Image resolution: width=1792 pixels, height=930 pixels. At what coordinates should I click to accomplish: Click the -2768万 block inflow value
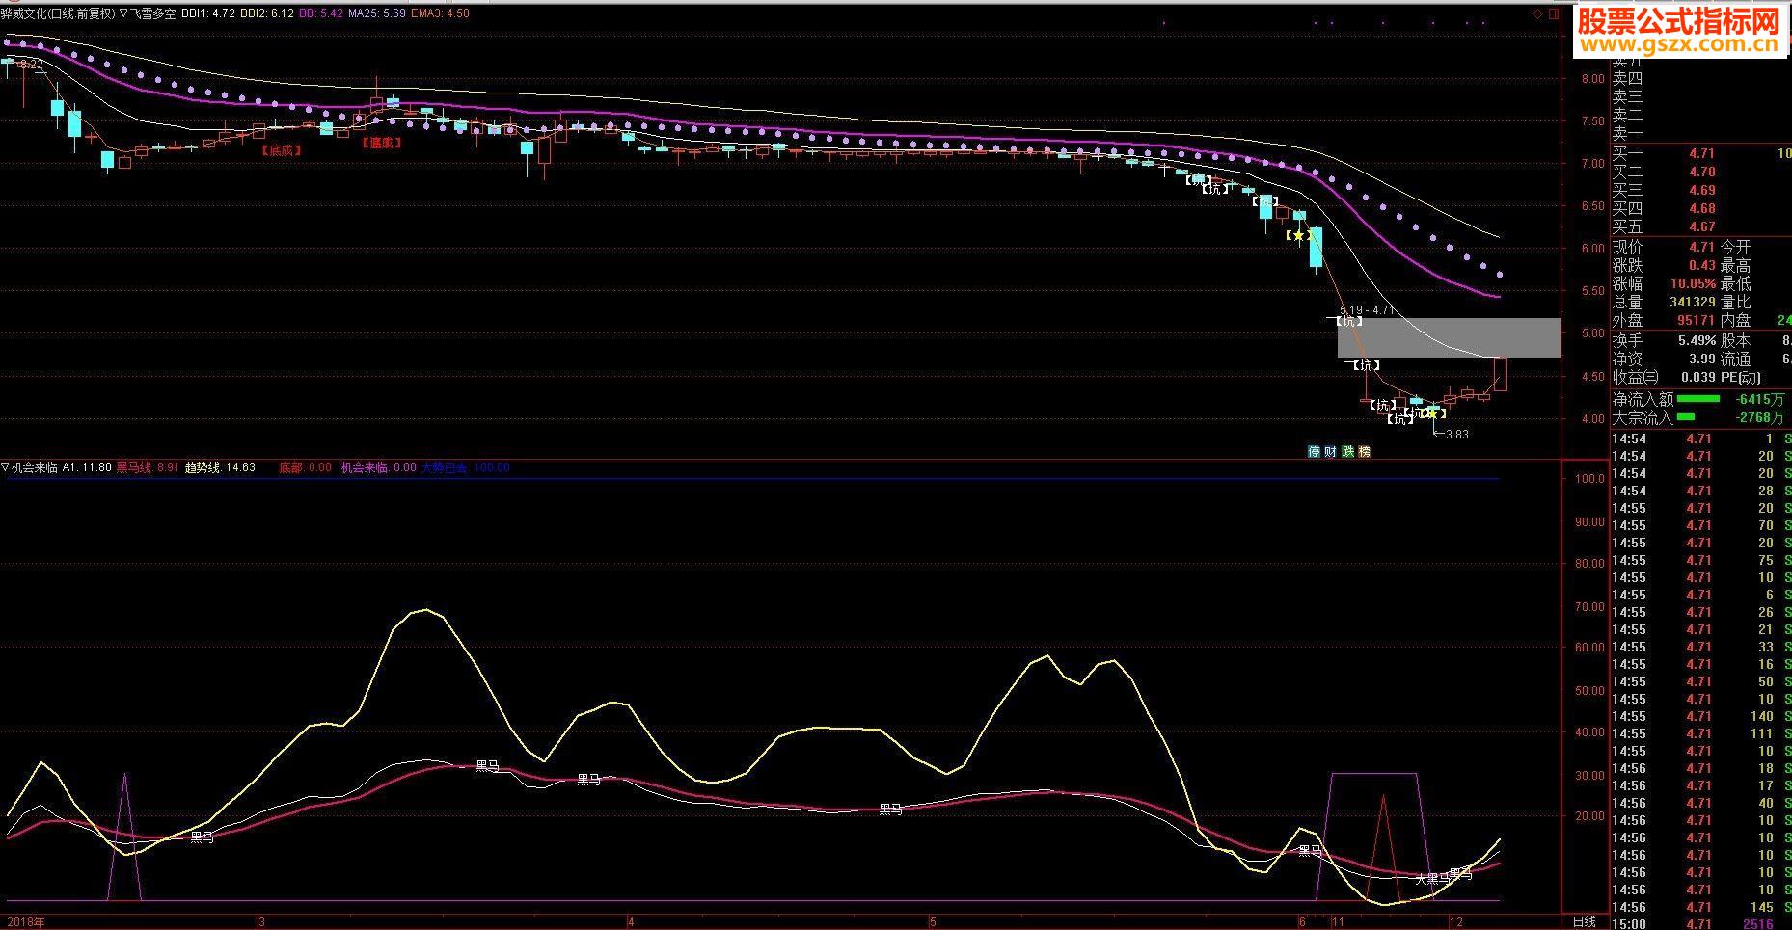click(1761, 417)
